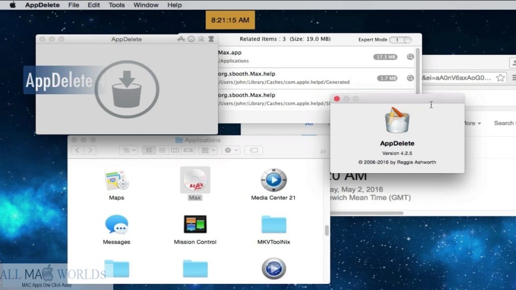Select the Max app icon
Screen dimensions: 516x290
click(195, 180)
